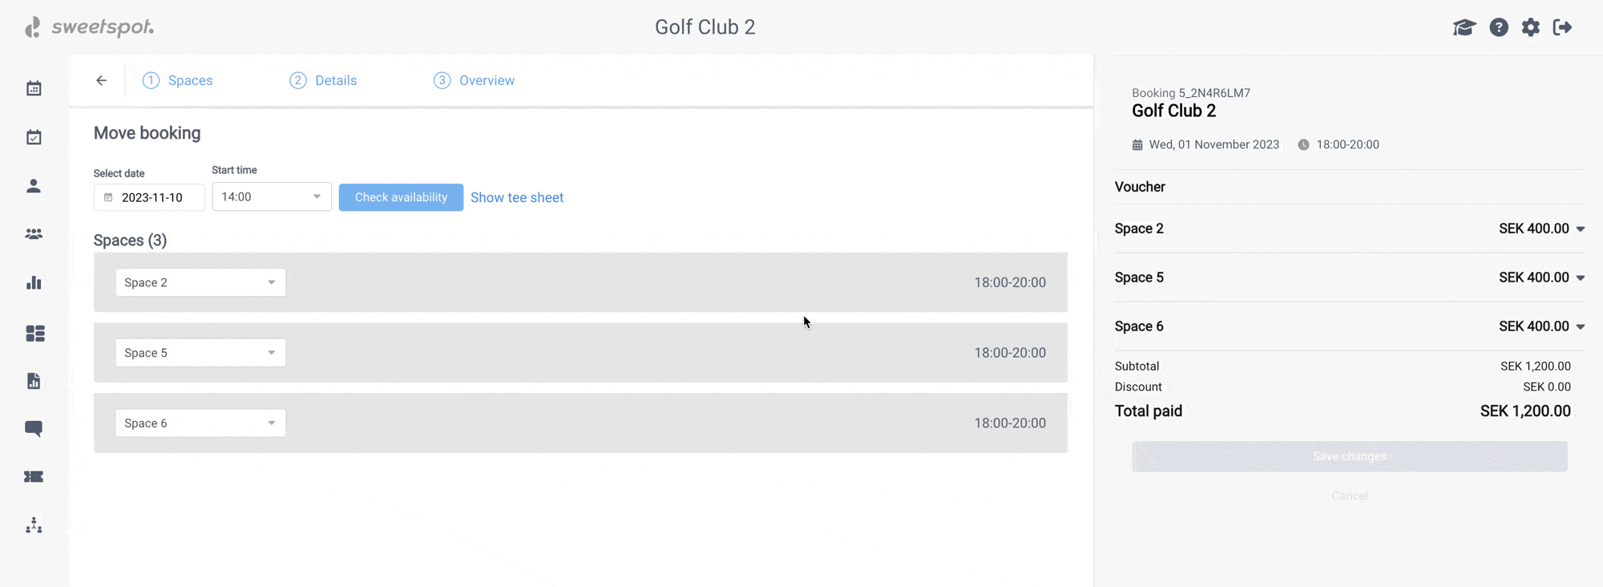The height and width of the screenshot is (587, 1603).
Task: Open the groups people sidebar icon
Action: tap(34, 234)
